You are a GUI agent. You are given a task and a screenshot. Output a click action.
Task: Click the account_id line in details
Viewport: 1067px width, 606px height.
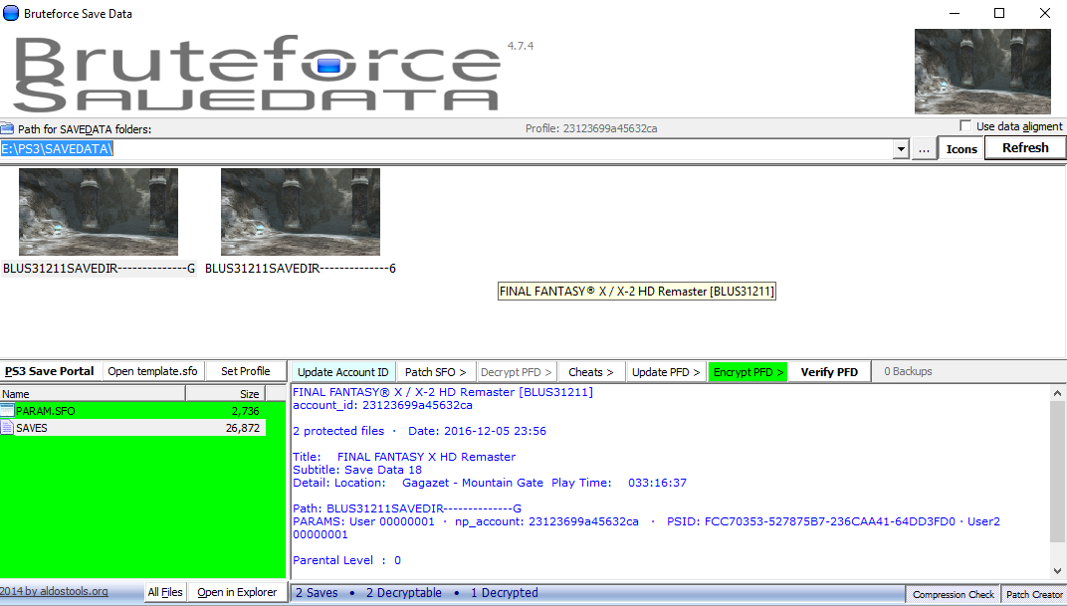click(x=382, y=405)
